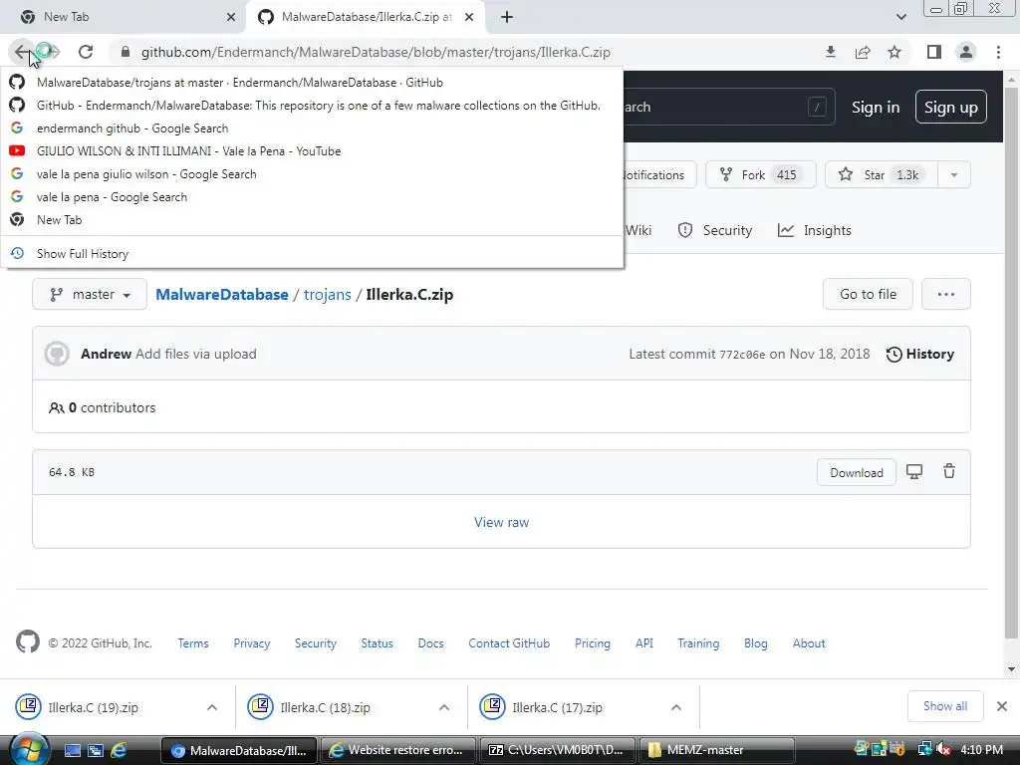Open the downloaded Illerka.C (19).zip file
Viewport: 1020px width, 765px height.
coord(93,708)
